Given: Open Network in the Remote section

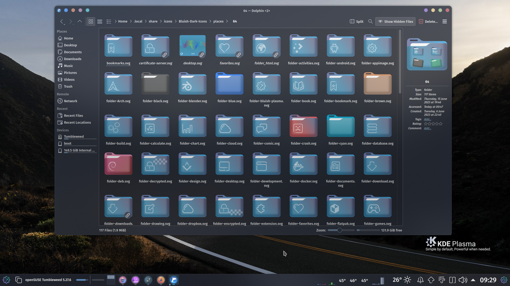Looking at the screenshot, I should point(70,101).
